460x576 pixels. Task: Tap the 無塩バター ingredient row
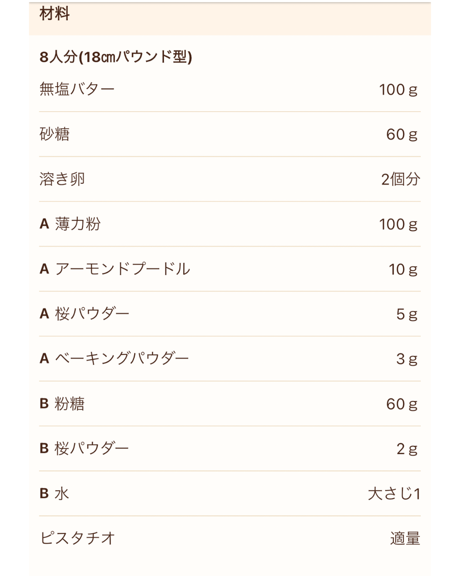pos(230,90)
